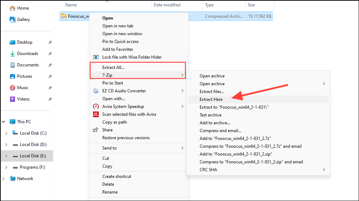
Task: Select the Desktop folder icon
Action: 12,42
